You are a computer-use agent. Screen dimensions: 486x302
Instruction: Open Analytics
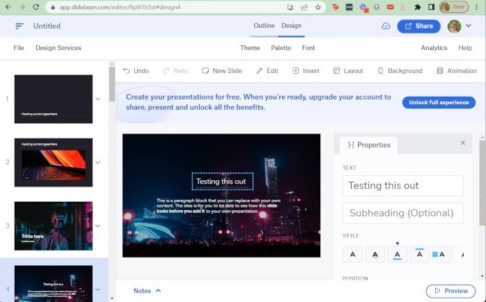434,48
